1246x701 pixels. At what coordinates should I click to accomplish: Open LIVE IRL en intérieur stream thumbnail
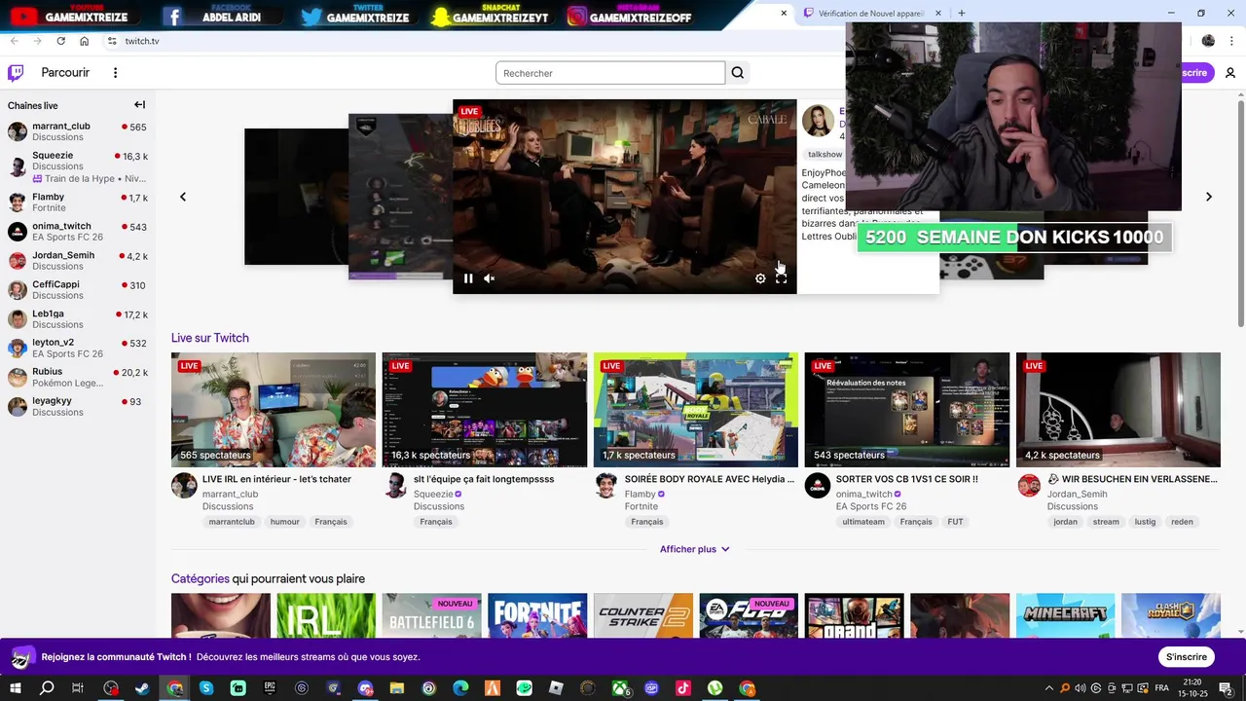click(x=274, y=410)
